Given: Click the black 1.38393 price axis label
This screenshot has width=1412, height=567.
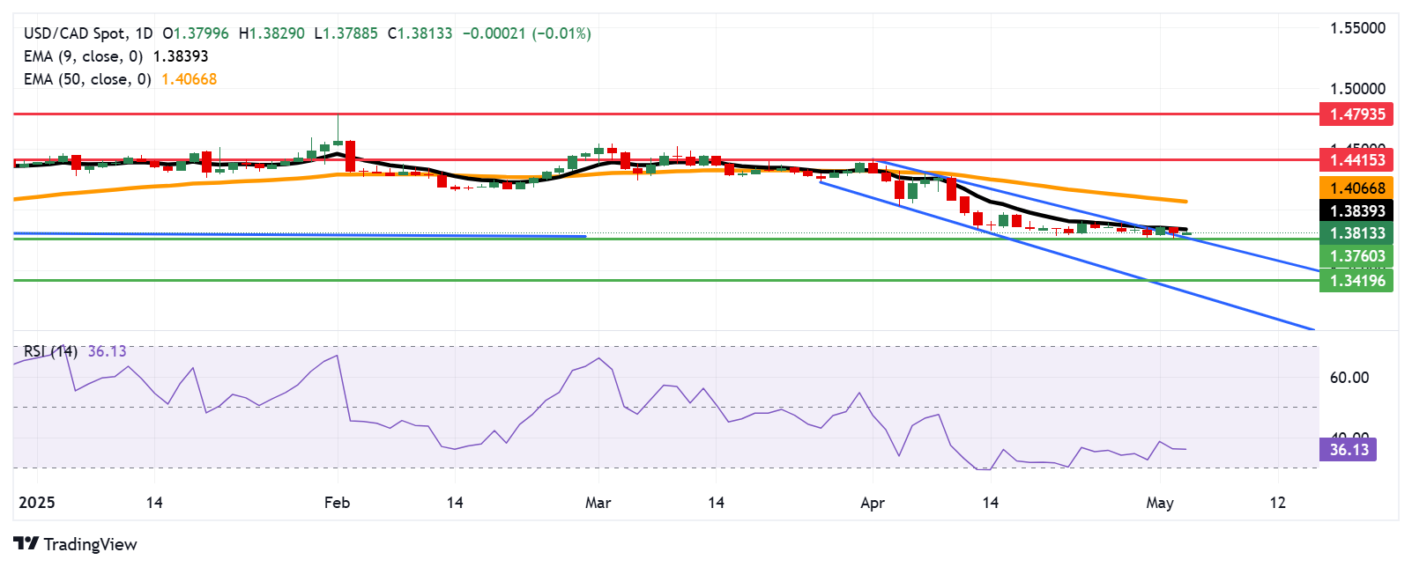Looking at the screenshot, I should point(1357,211).
